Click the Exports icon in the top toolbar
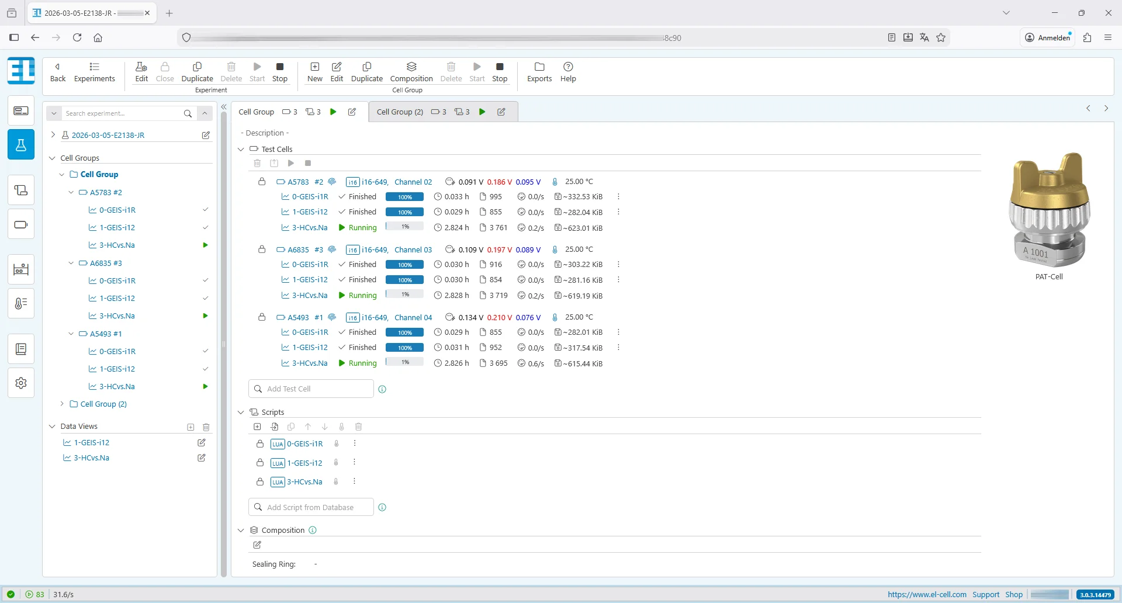1122x603 pixels. (x=539, y=71)
